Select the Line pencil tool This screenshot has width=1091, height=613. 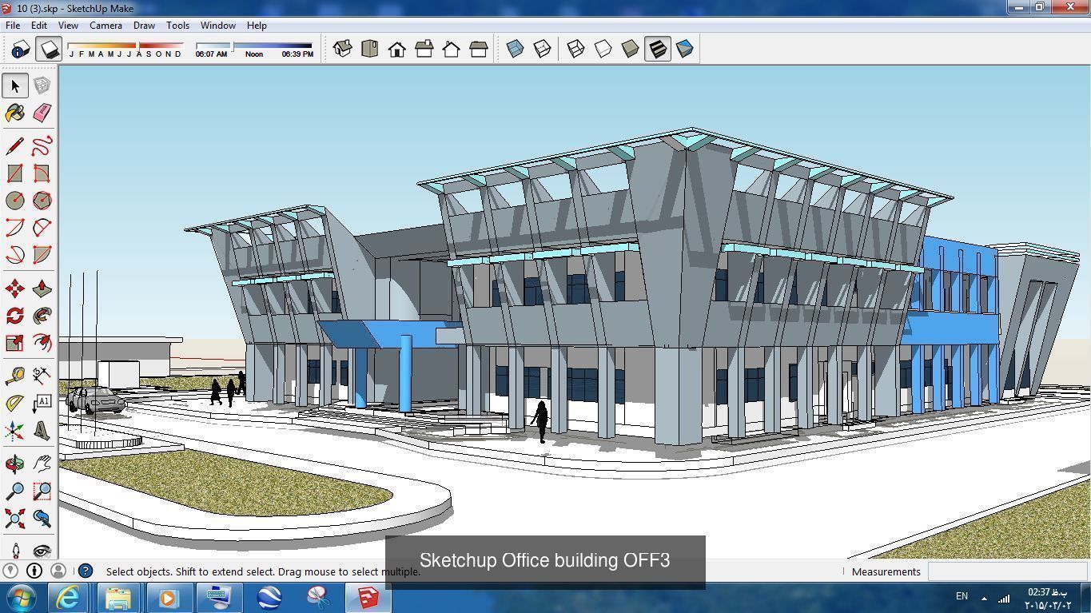coord(14,146)
